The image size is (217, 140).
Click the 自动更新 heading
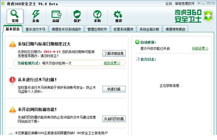(x=148, y=42)
